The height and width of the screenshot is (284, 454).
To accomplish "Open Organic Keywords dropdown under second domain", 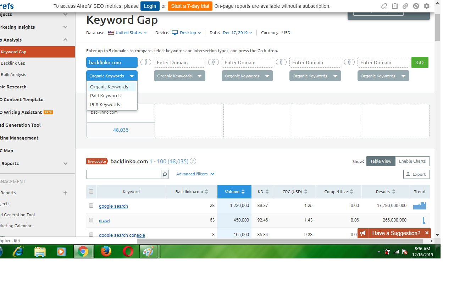I will click(x=179, y=76).
